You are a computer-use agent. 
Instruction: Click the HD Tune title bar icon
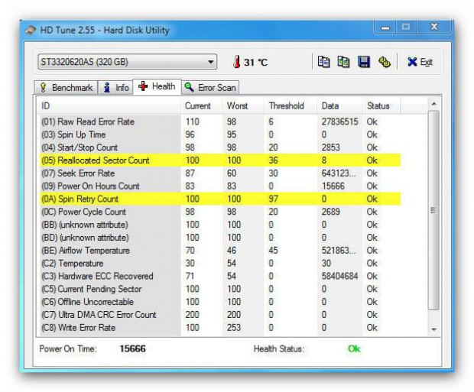[x=31, y=31]
